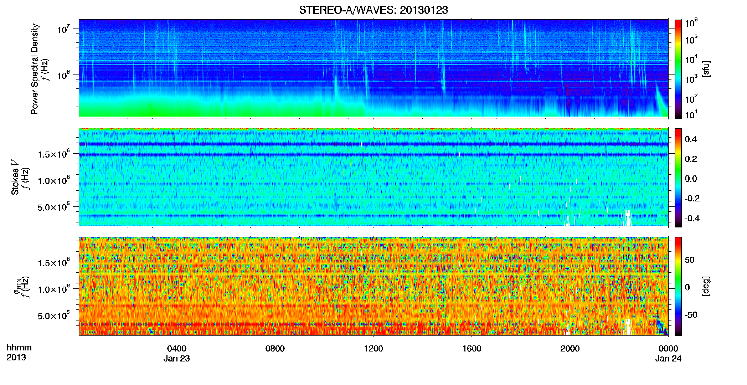Click the 1200 time tick label
Screen dimensions: 747x385
(373, 348)
